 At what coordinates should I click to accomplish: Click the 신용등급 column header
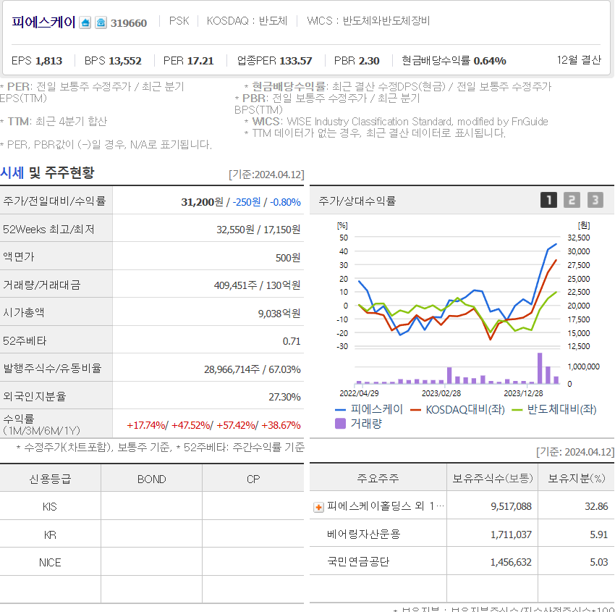[50, 479]
